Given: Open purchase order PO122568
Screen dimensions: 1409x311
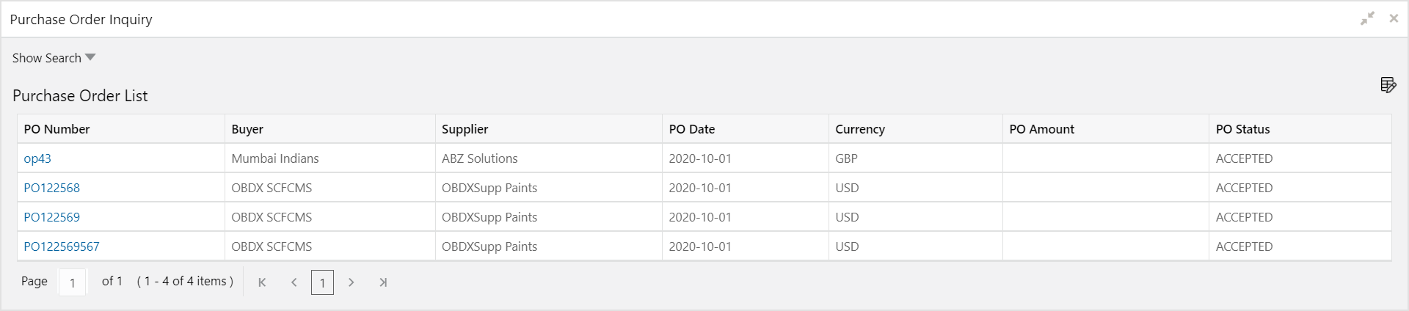Looking at the screenshot, I should pos(51,188).
